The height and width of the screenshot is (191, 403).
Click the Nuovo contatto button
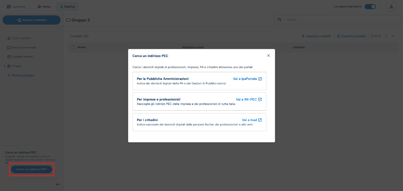[31, 20]
